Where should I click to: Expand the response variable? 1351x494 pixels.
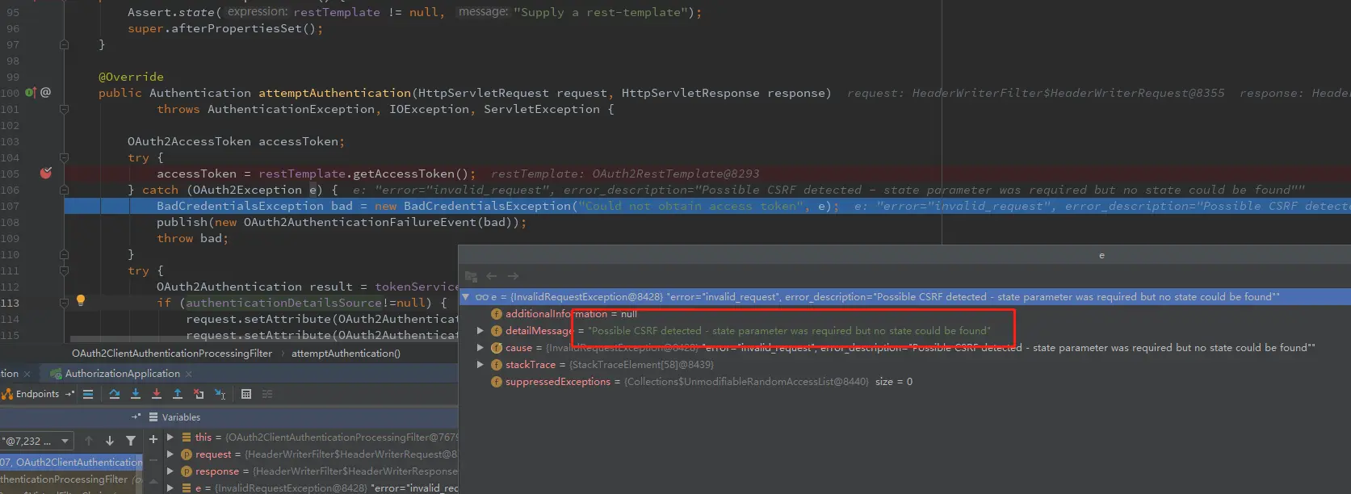tap(170, 471)
